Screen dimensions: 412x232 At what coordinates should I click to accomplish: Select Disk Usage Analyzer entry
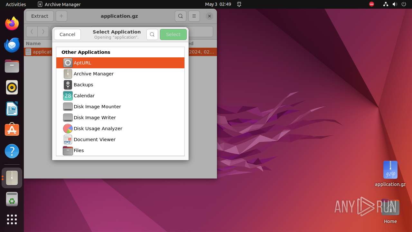point(120,129)
